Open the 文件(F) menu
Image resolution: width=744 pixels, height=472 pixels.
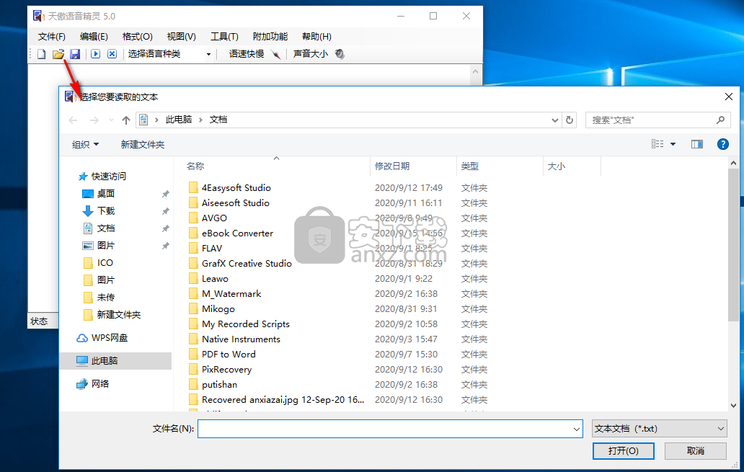52,37
